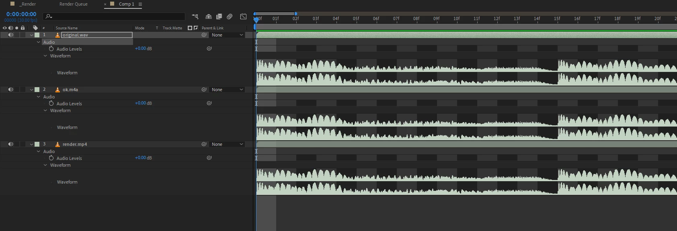The height and width of the screenshot is (231, 677).
Task: Toggle stopwatch for ok.m4a Audio Levels
Action: [51, 103]
